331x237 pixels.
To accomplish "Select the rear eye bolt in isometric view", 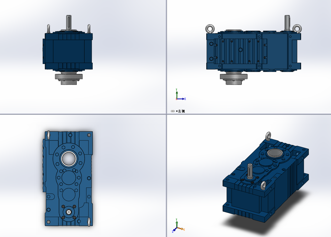I will (268, 136).
